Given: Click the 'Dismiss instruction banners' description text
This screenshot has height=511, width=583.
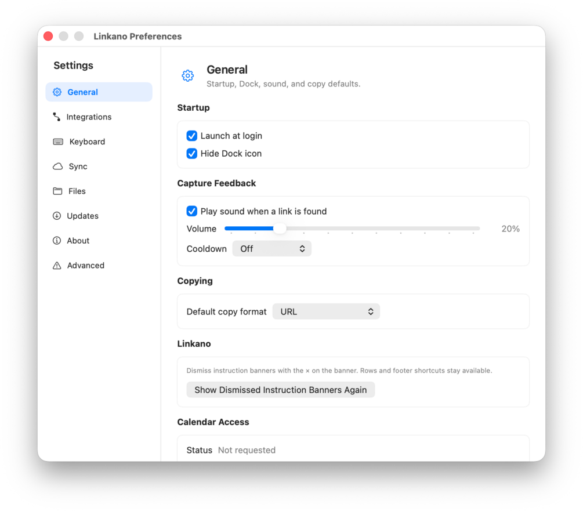Looking at the screenshot, I should [339, 371].
